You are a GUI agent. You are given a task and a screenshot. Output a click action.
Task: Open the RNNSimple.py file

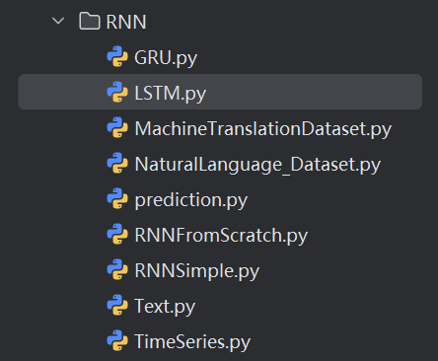tap(197, 271)
